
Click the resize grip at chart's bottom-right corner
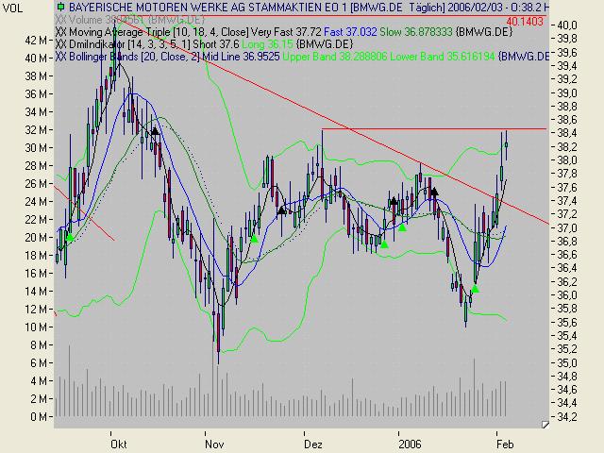click(x=545, y=426)
